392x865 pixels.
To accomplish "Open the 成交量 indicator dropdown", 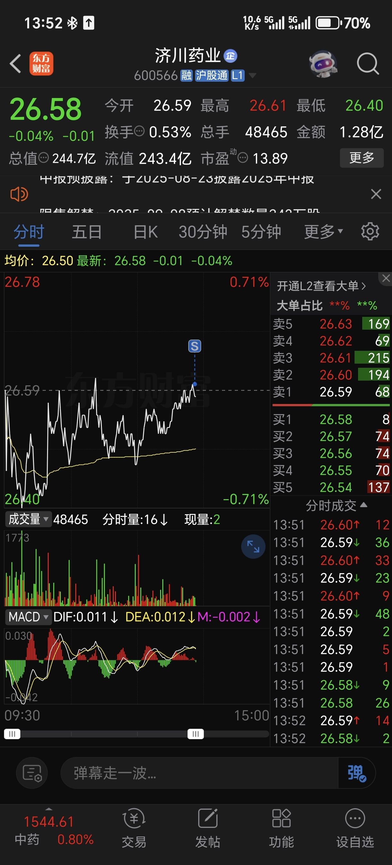I will 28,519.
